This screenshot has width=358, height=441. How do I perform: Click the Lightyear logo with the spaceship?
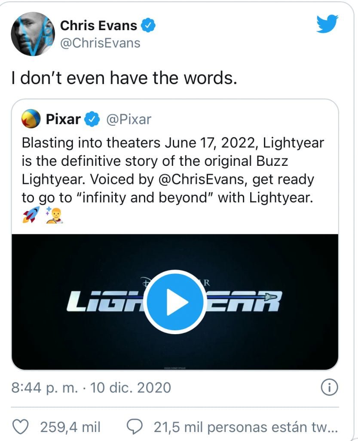pyautogui.click(x=249, y=301)
